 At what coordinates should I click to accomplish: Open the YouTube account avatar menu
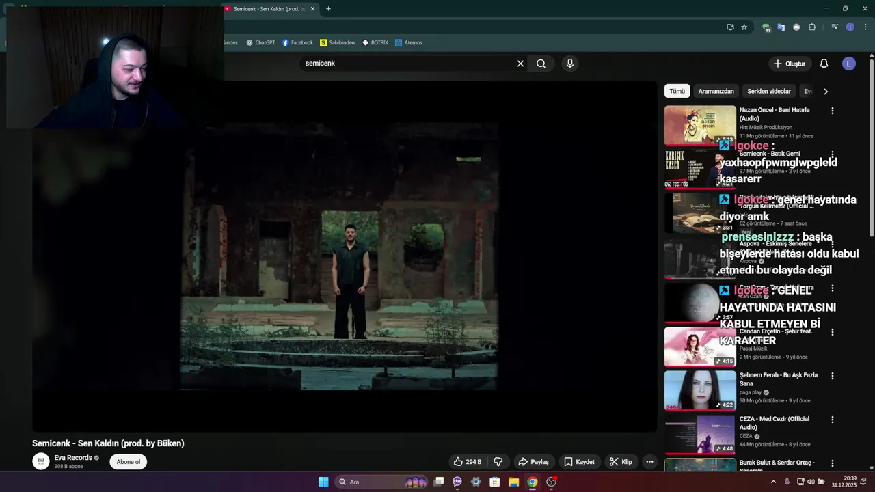pyautogui.click(x=849, y=64)
